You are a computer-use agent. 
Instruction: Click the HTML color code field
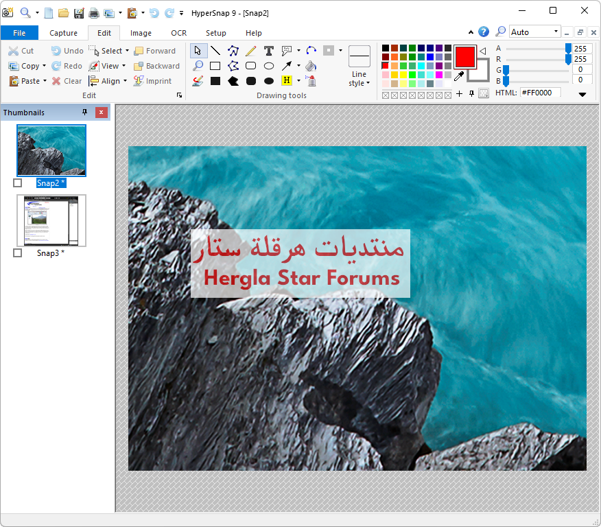coord(541,93)
